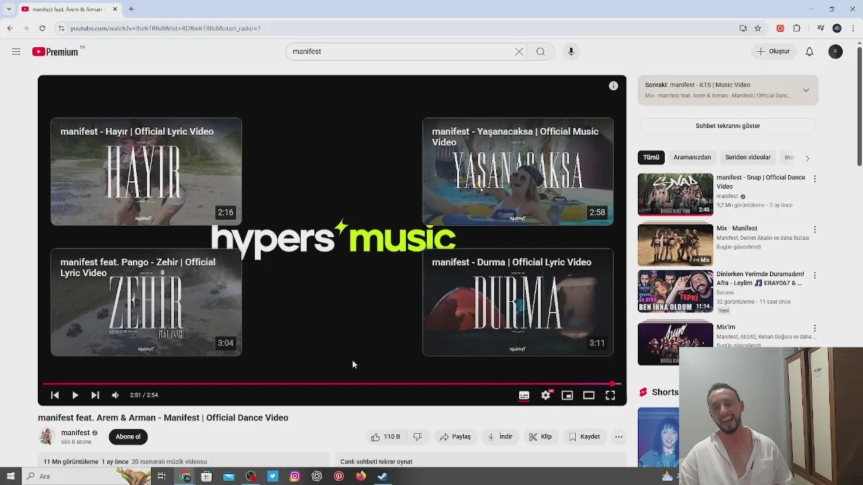The height and width of the screenshot is (485, 863).
Task: Open the Yaşanacaksa Official Music Video card
Action: tap(518, 171)
